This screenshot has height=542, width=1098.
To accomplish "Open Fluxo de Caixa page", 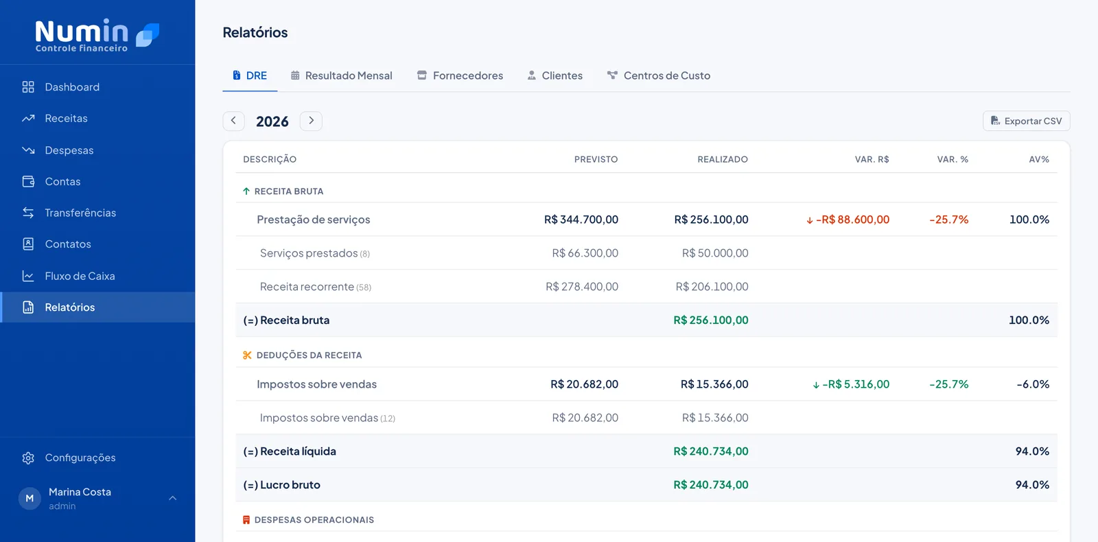I will click(97, 276).
